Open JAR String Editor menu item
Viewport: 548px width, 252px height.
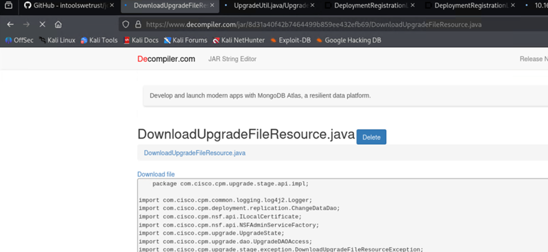coord(232,59)
